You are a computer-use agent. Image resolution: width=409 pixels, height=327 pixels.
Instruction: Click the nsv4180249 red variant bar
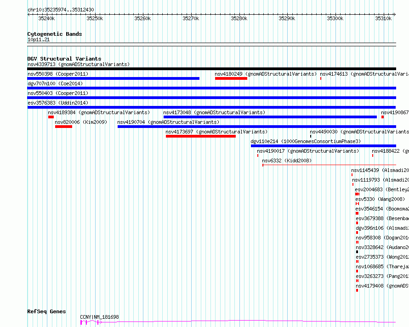click(231, 78)
